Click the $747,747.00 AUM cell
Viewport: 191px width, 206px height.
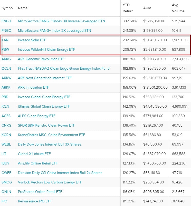(x=153, y=201)
